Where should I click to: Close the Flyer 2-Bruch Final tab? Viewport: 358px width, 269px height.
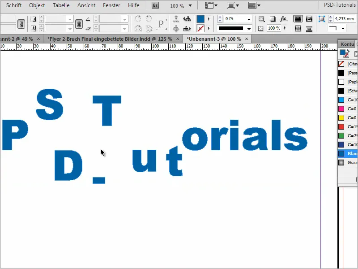tap(178, 39)
